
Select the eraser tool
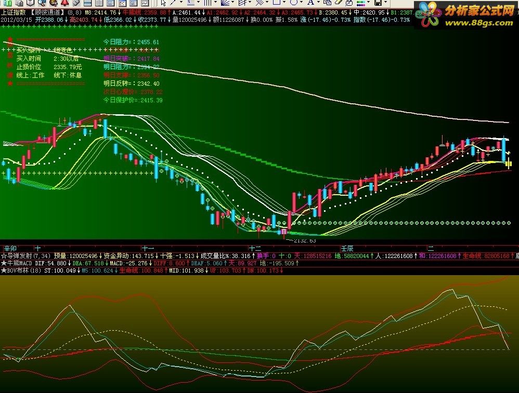[338, 3]
